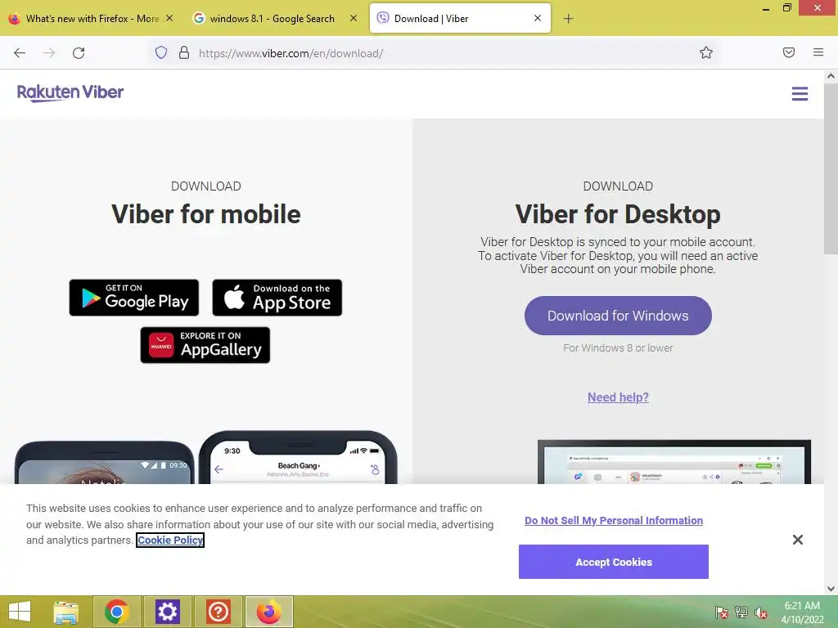Click the For Windows 8 or lower text

[x=618, y=348]
